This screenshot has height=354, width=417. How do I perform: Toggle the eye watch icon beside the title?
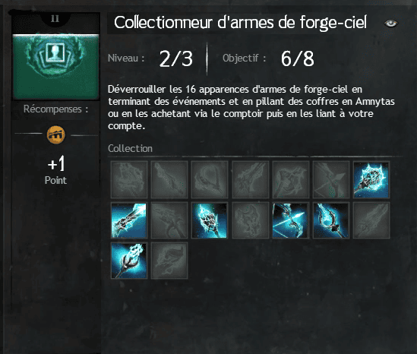[x=390, y=24]
